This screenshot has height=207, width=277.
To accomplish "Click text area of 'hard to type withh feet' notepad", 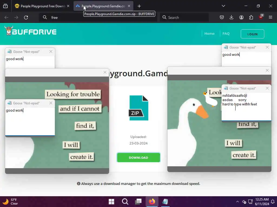I will pyautogui.click(x=246, y=106).
